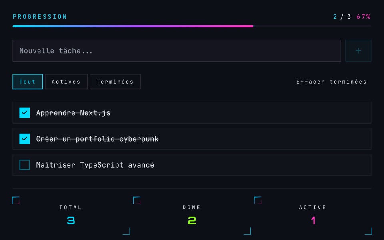
Task: Focus the Nouvelle tâche input field
Action: point(177,51)
